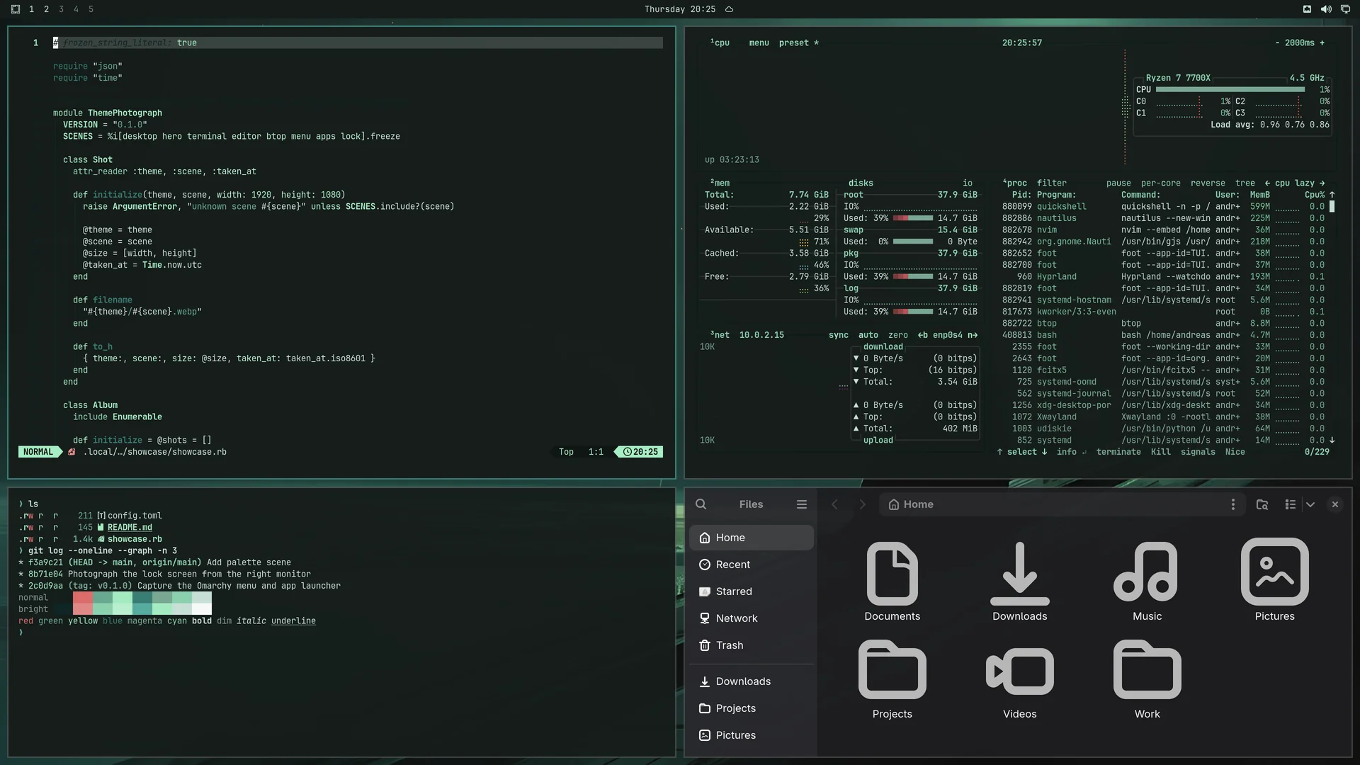Toggle list view icon in Files
The height and width of the screenshot is (765, 1360).
coord(1290,504)
